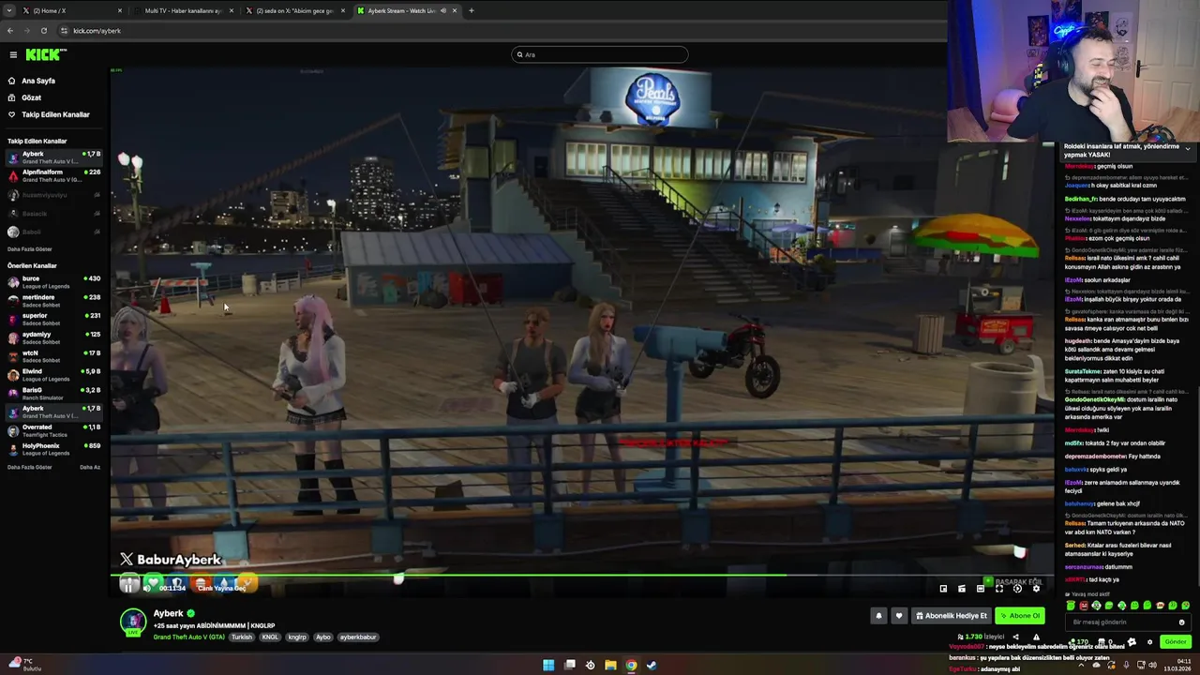Open Ayberk channel avatar
Viewport: 1200px width, 675px height.
(x=133, y=622)
